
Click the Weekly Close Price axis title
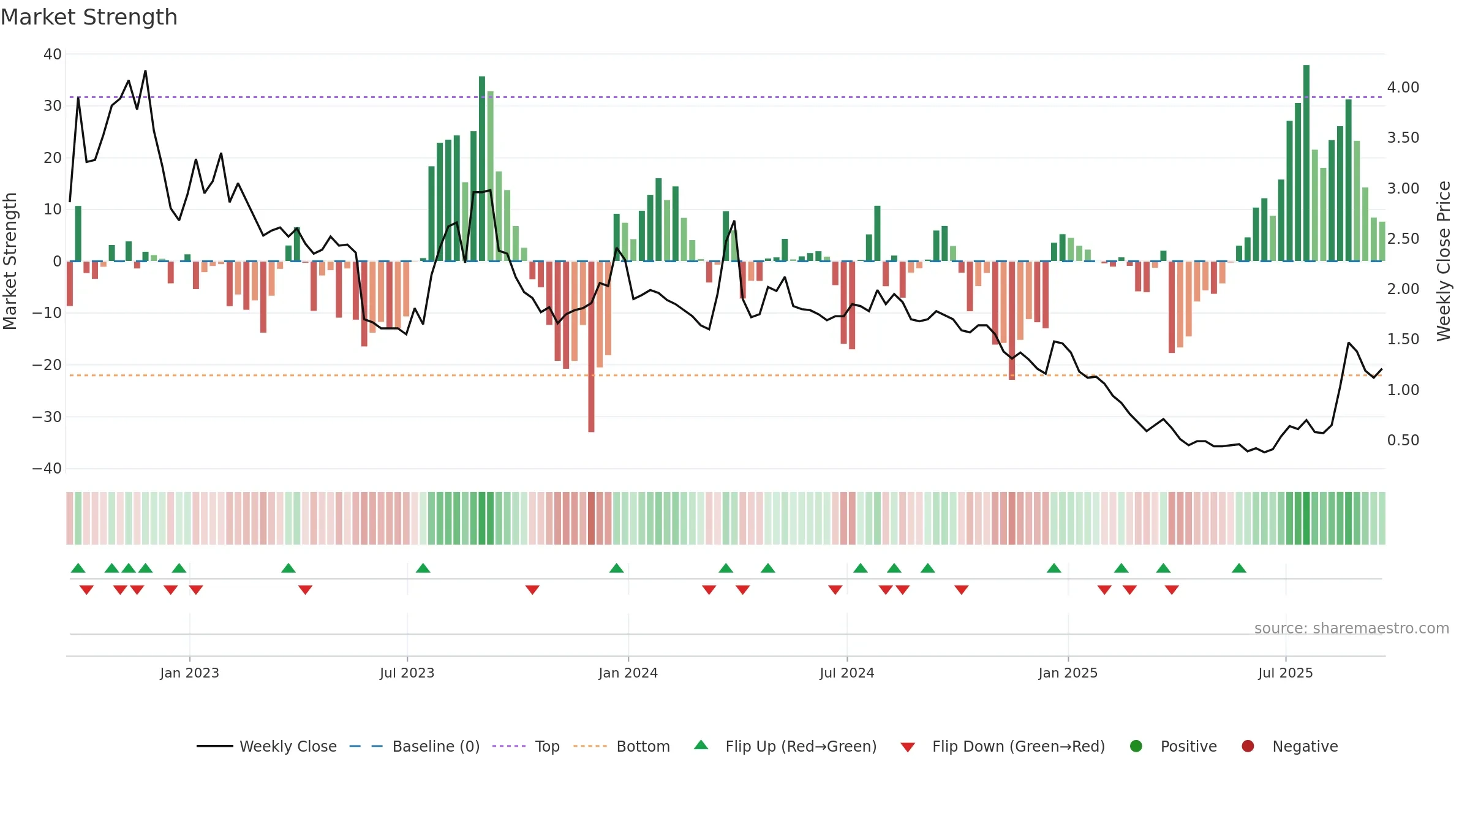click(1444, 261)
